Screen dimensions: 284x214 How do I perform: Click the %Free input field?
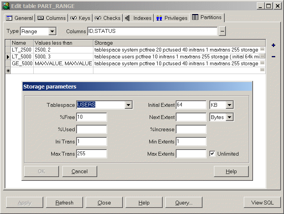point(91,117)
